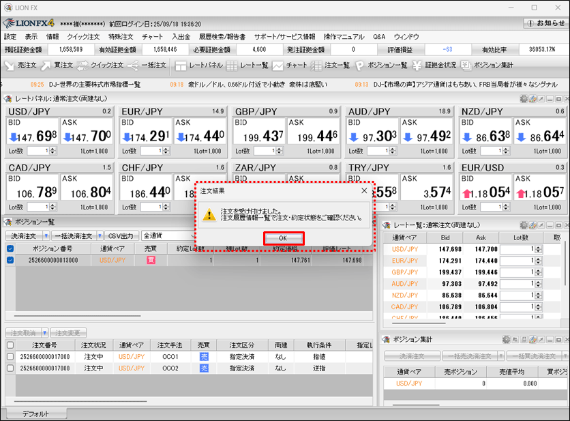Toggle checkbox for the OCO2 order row
The width and height of the screenshot is (570, 421).
10,368
